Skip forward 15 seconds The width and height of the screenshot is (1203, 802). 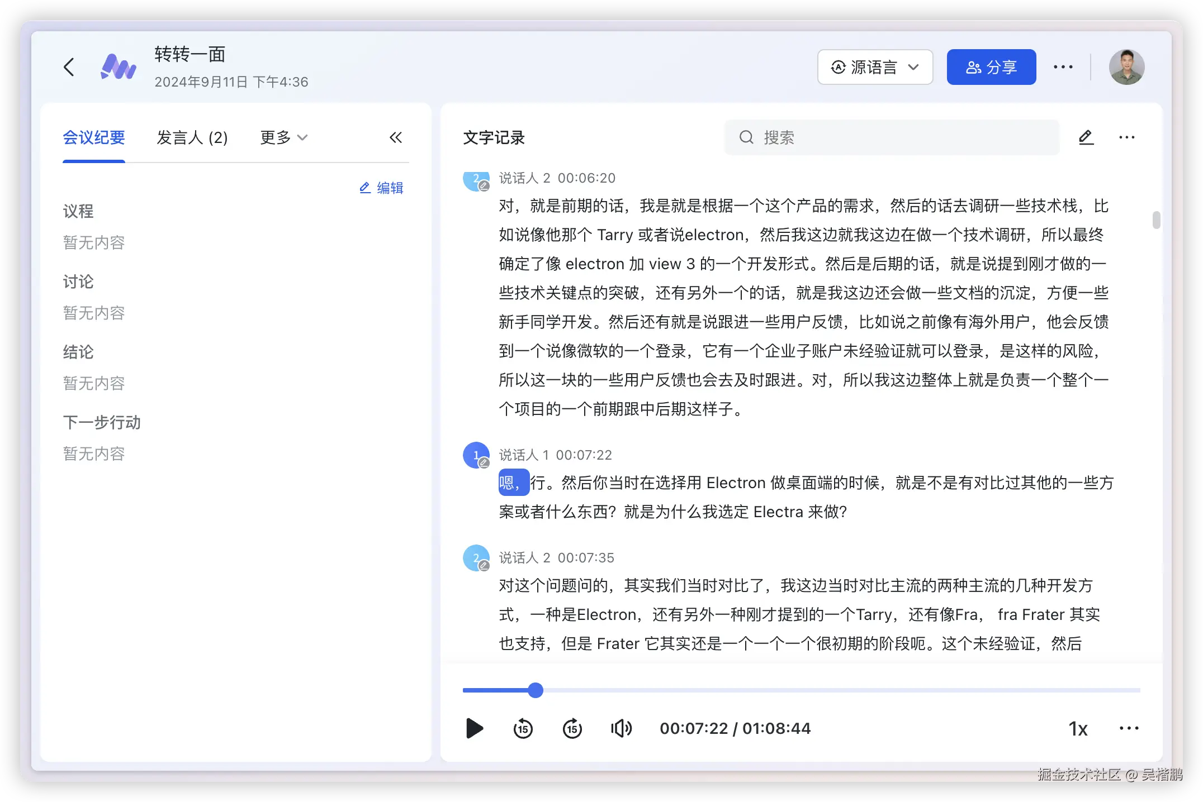point(572,728)
